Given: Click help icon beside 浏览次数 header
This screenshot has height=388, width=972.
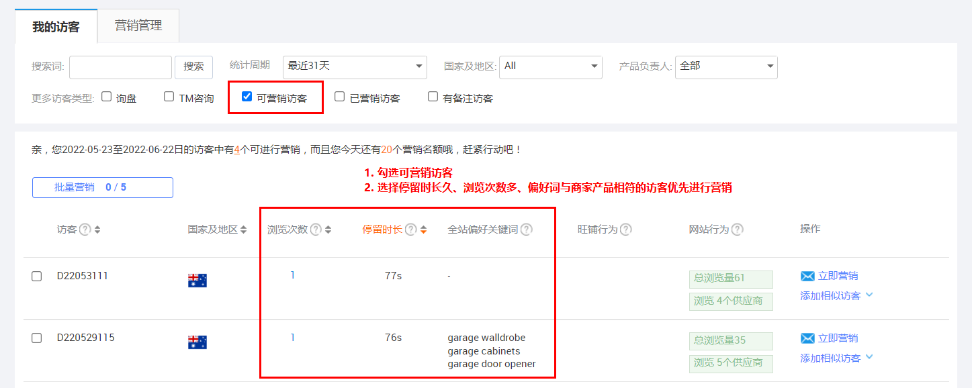Looking at the screenshot, I should 316,230.
